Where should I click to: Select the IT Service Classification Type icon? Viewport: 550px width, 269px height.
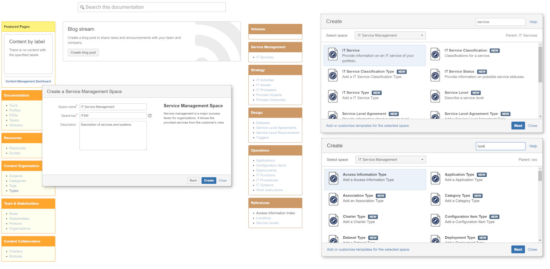point(333,75)
